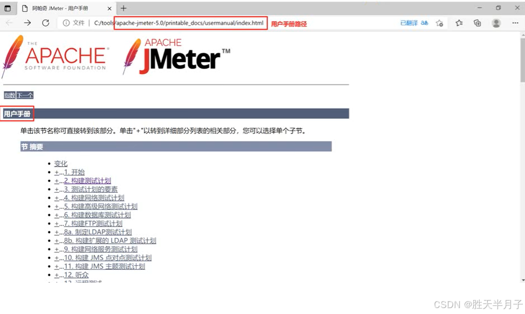525x314 pixels.
Task: Click the scrollbar down arrow
Action: pos(523,279)
